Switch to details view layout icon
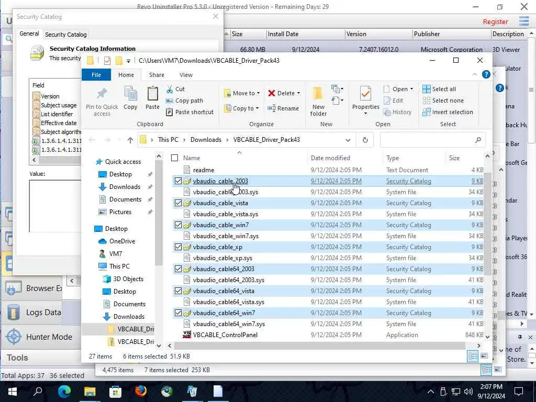 click(x=473, y=356)
